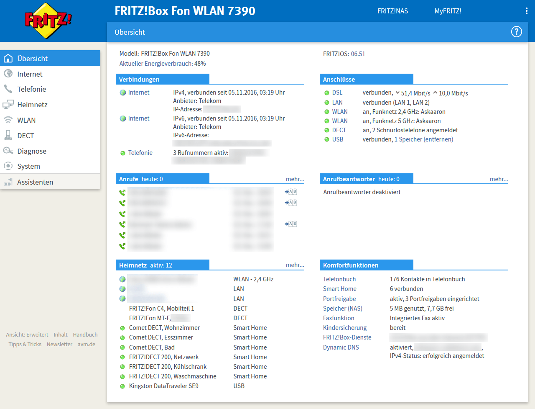The height and width of the screenshot is (409, 535).
Task: Open the Smart Home link in Komfortfunktionen
Action: [340, 289]
